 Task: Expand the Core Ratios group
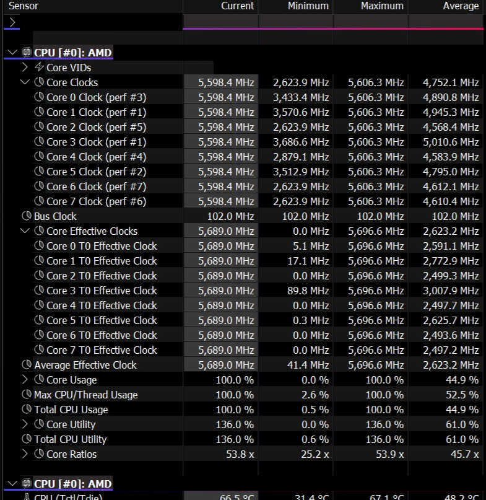(x=25, y=454)
